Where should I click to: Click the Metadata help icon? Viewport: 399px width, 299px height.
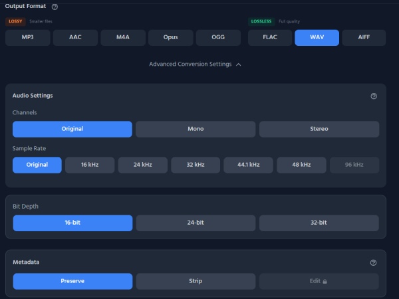[374, 262]
